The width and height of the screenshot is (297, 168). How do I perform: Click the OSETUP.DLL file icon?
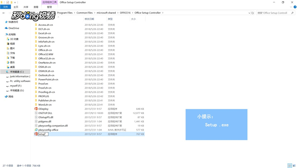(x=36, y=113)
